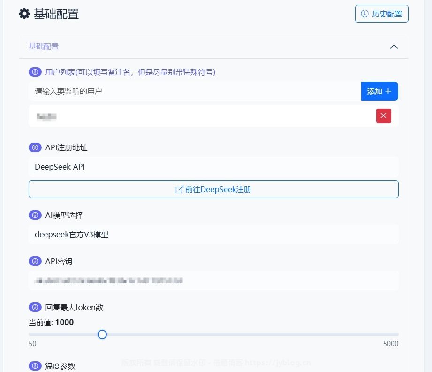Image resolution: width=432 pixels, height=372 pixels.
Task: Open the DeepSeek API address dropdown
Action: pyautogui.click(x=213, y=167)
